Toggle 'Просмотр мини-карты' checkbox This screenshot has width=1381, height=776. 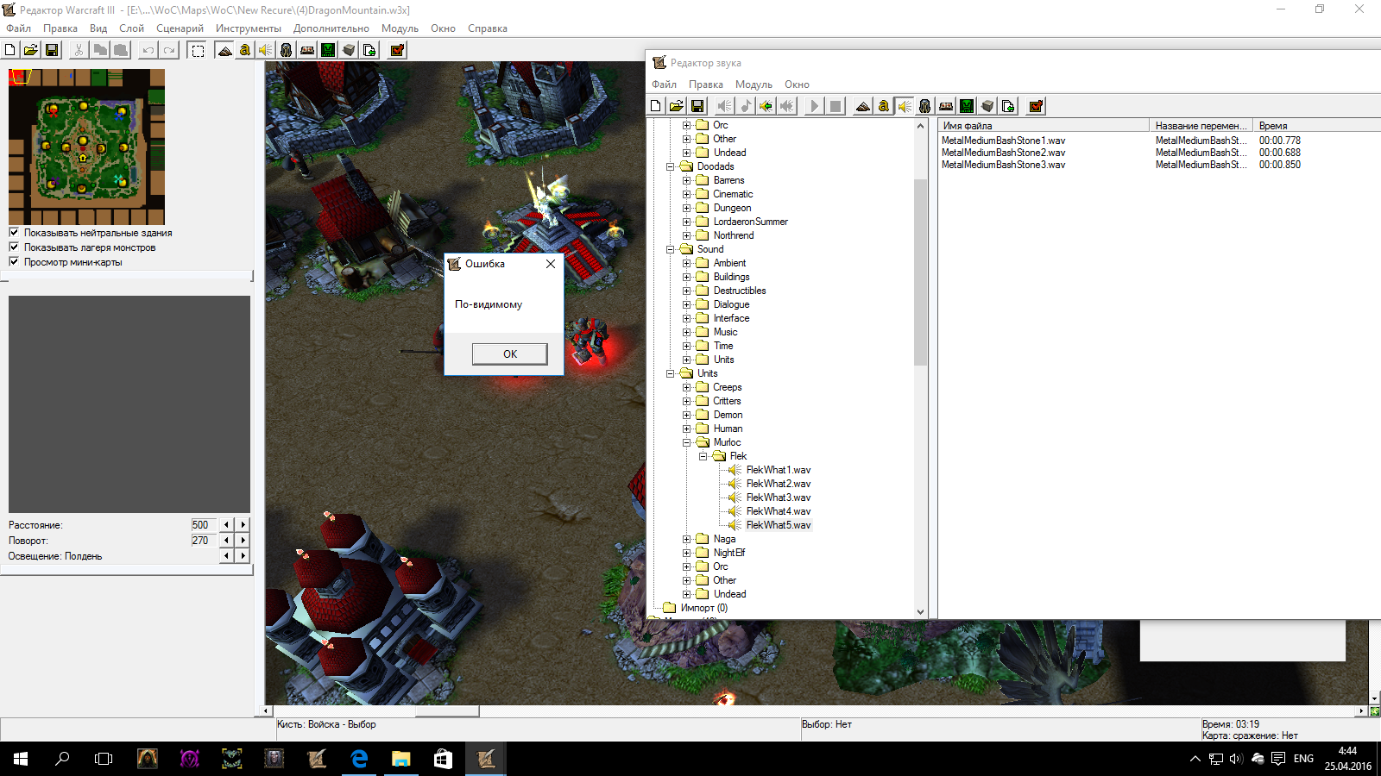pyautogui.click(x=14, y=261)
